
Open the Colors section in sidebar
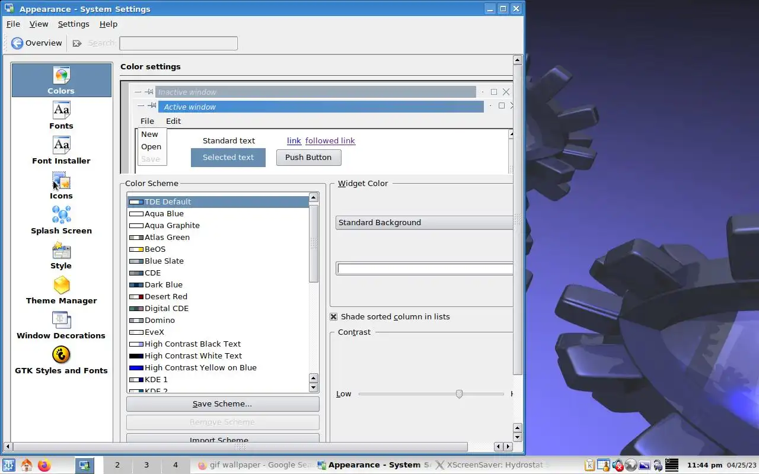[x=61, y=80]
